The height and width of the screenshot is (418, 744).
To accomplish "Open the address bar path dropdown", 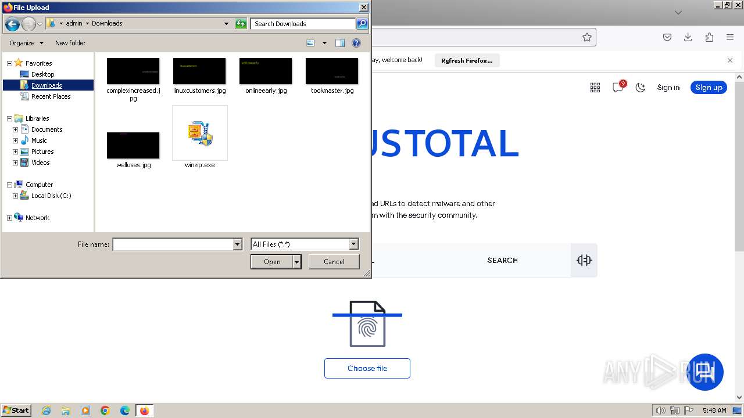I will 227,24.
